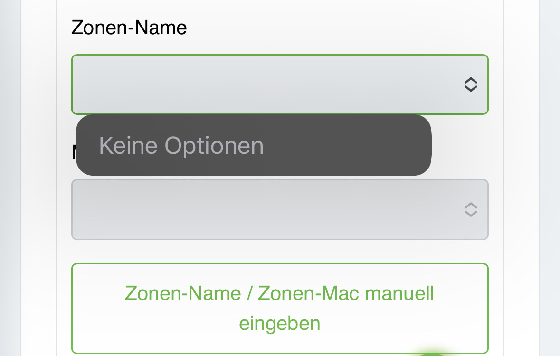Click Zonen-Name / Zonen-Mac manuell eingeben button

click(280, 309)
